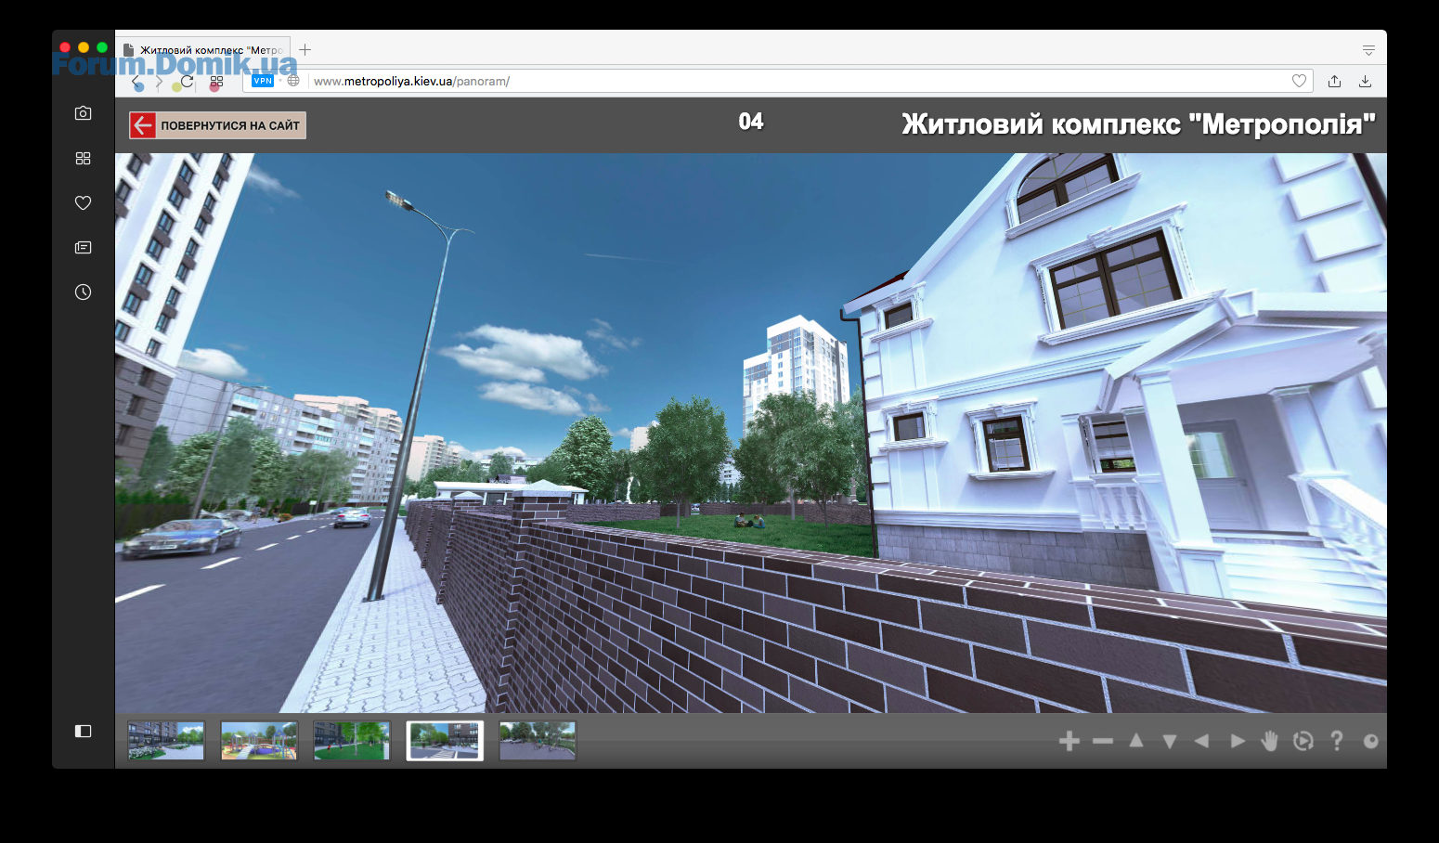Screen dimensions: 1439x843
Task: Open bookmarks heart icon in sidebar
Action: click(83, 202)
